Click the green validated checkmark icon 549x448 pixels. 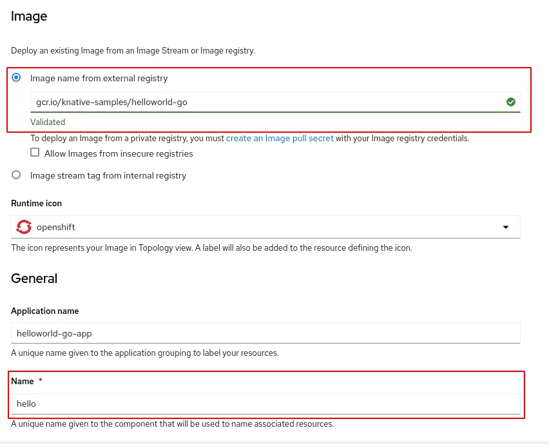[511, 102]
